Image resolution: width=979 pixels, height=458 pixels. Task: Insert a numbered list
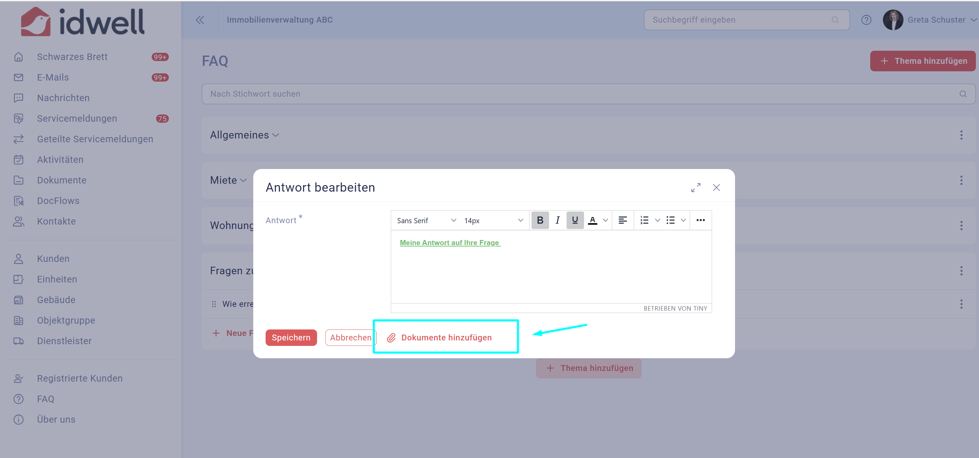644,220
